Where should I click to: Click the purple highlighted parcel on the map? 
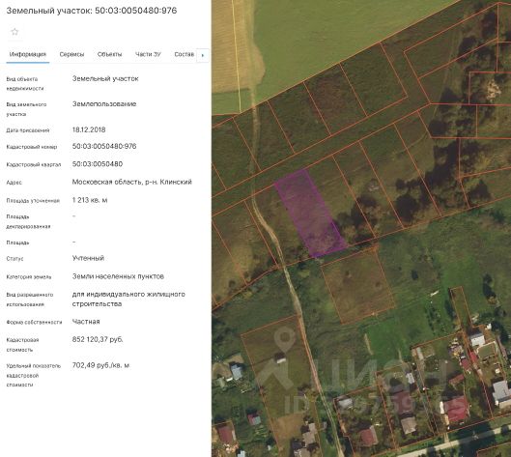310,213
